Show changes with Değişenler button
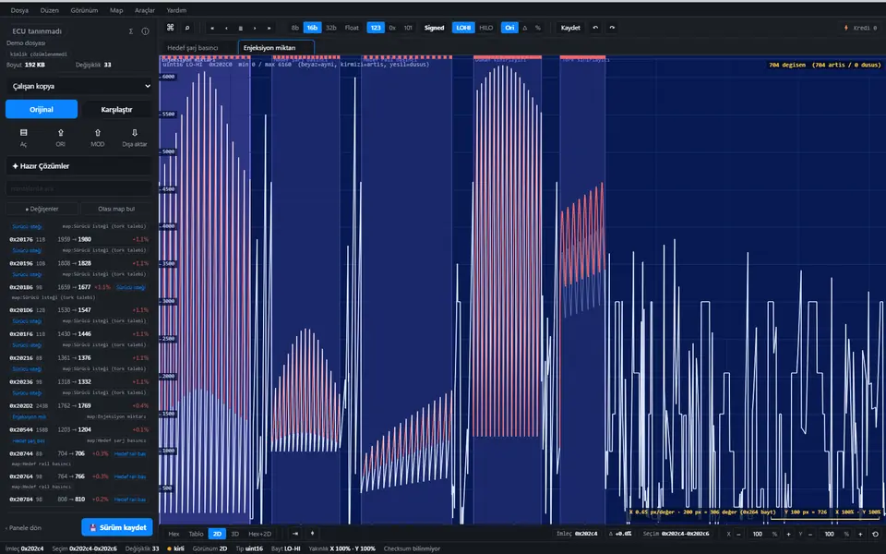The image size is (886, 554). pos(42,210)
